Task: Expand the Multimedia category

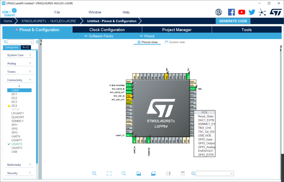Action: click(x=19, y=165)
